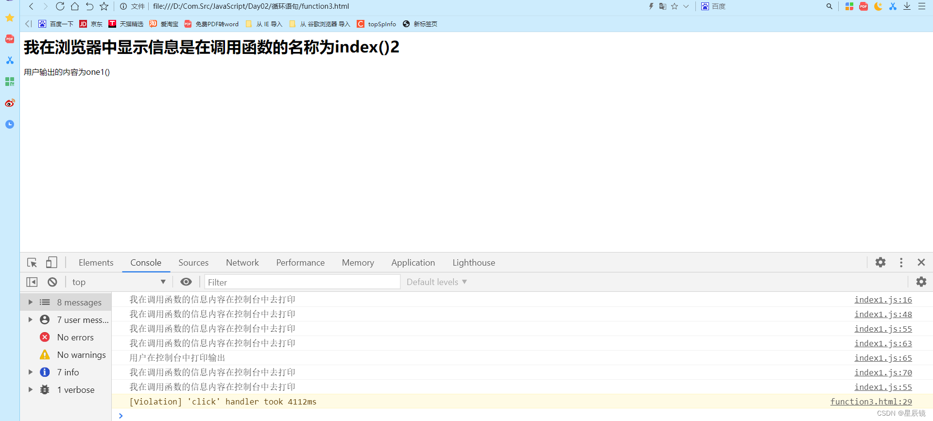Screen dimensions: 933x421
Task: Activate the DevTools inspect element picker
Action: pyautogui.click(x=32, y=263)
